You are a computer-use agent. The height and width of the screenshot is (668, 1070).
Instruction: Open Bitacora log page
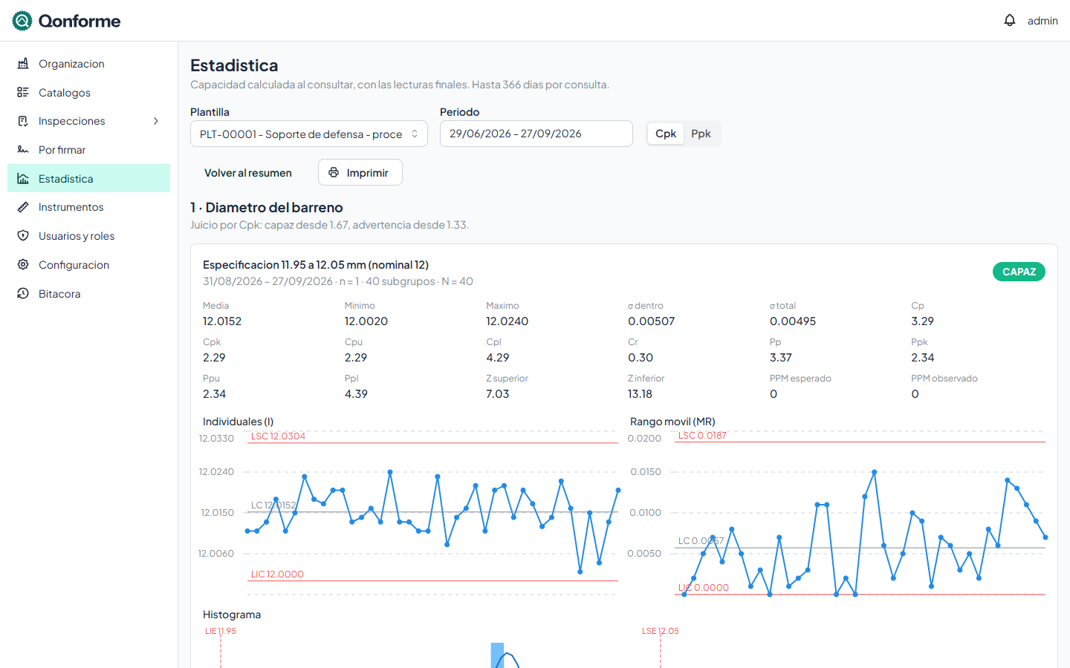tap(88, 294)
